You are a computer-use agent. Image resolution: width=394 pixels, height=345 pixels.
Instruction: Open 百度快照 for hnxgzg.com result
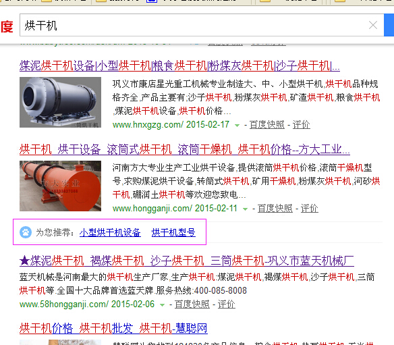pos(267,125)
